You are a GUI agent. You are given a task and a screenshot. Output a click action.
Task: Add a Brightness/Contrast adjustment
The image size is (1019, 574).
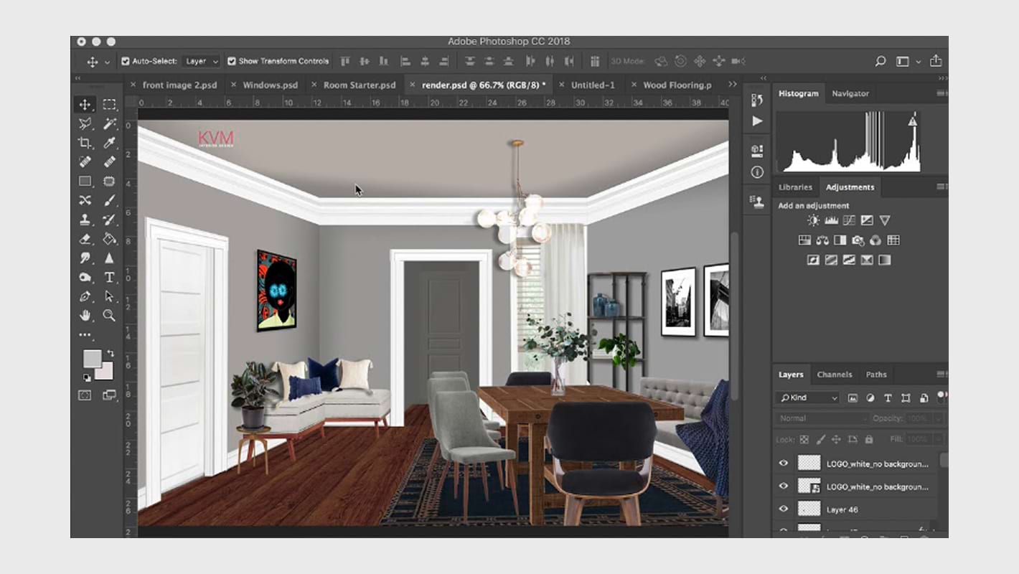coord(813,221)
